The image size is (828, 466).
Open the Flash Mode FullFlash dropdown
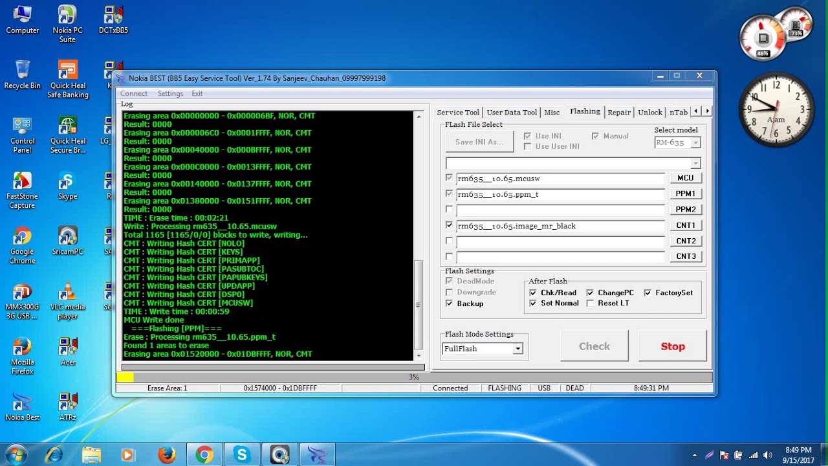click(x=517, y=349)
